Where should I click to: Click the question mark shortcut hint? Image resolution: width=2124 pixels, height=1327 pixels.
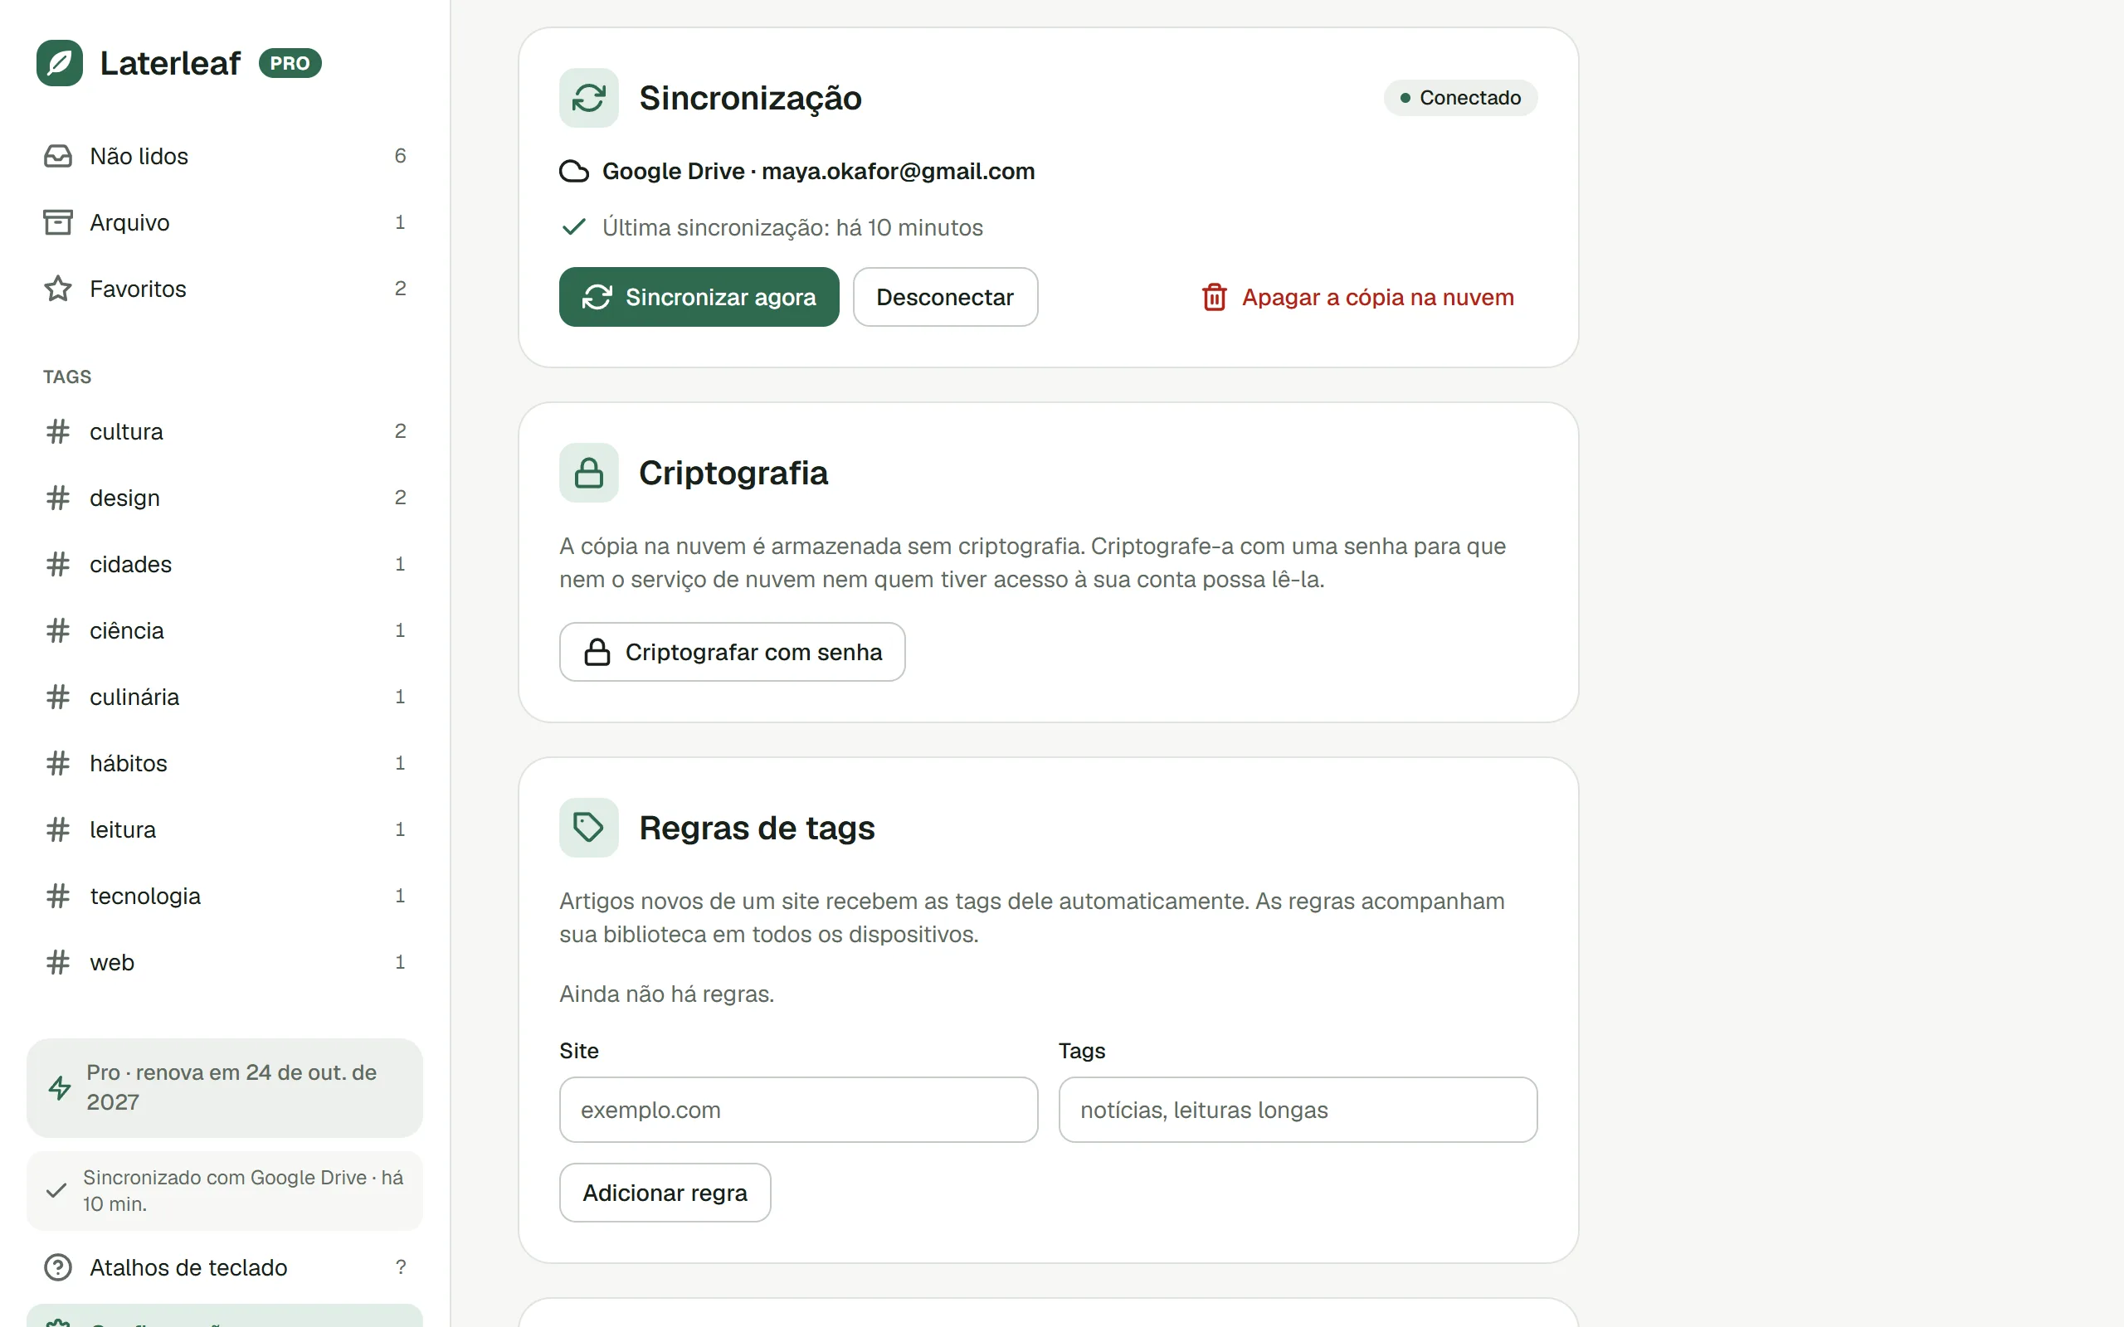click(x=400, y=1266)
